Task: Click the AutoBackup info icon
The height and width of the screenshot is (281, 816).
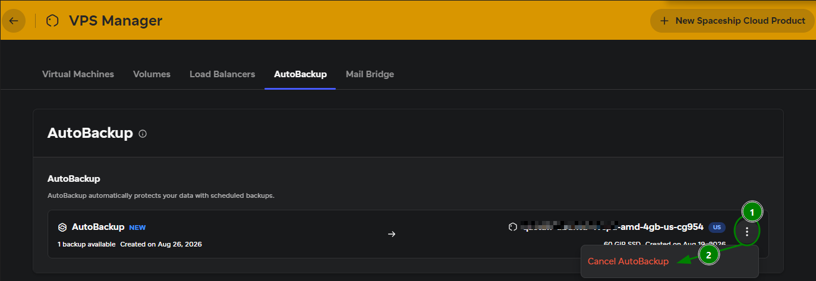Action: 143,134
